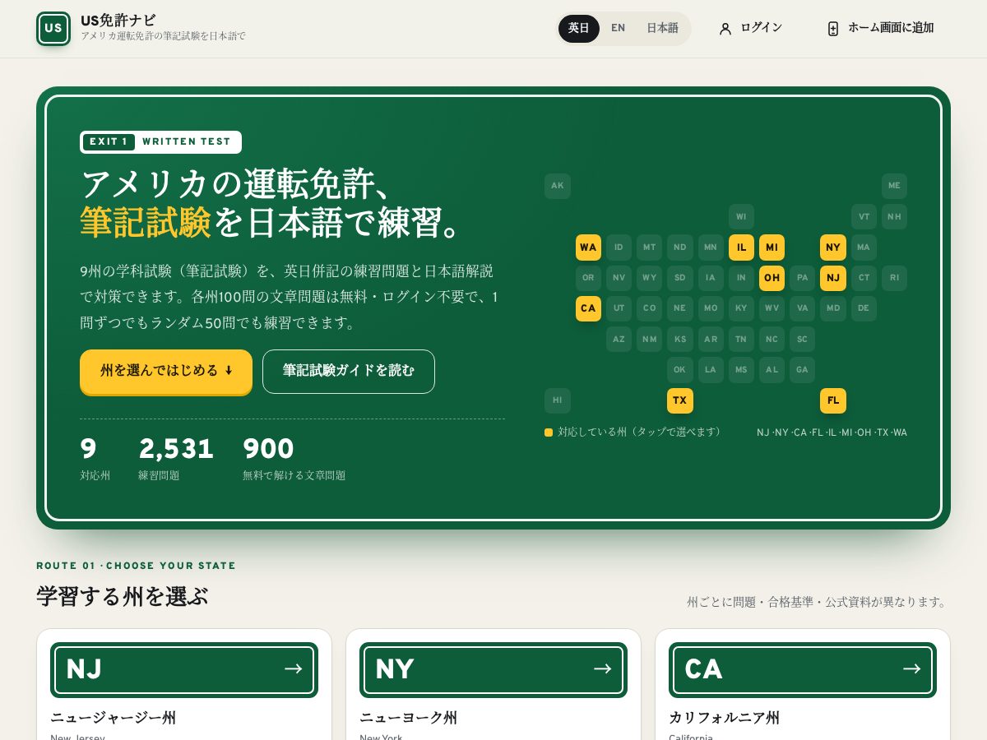987x740 pixels.
Task: Click the arrow on the CA card
Action: (x=912, y=668)
